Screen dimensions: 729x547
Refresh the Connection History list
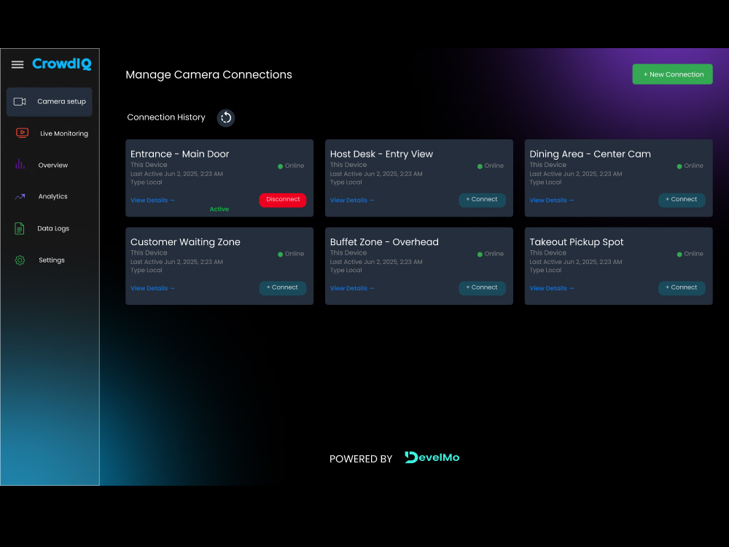[226, 117]
